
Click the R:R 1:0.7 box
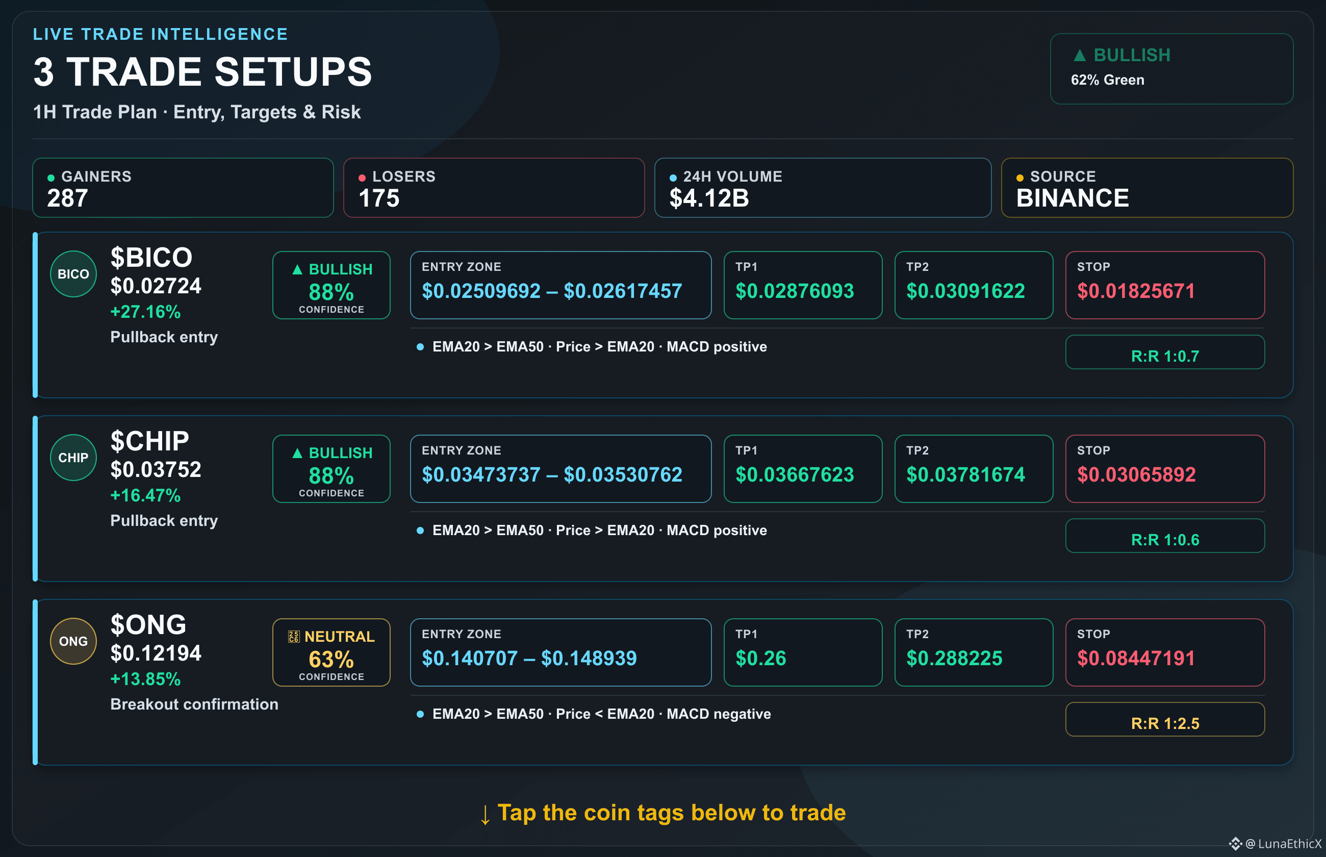click(1165, 352)
